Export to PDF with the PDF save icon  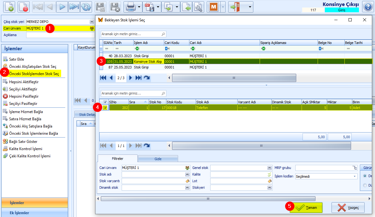tap(149, 7)
